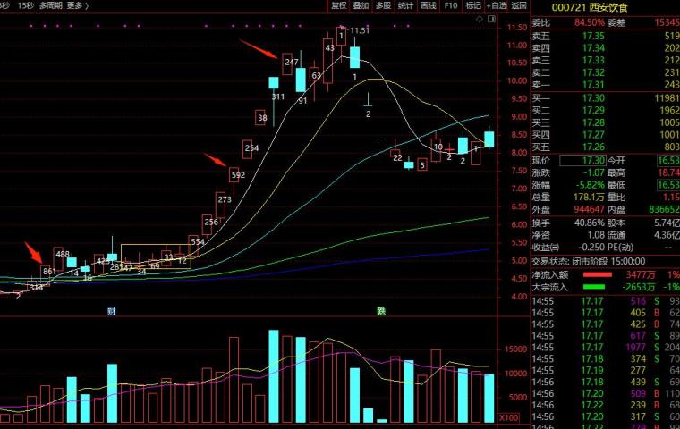Click the 外盘 944647 value
680x429 pixels.
[589, 209]
